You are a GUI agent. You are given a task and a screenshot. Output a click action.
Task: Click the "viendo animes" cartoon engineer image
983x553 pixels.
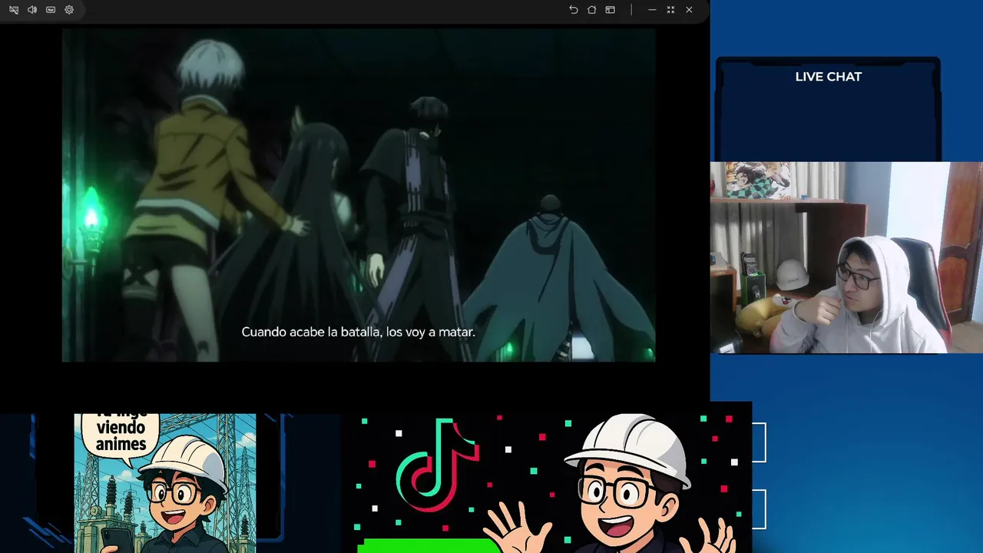point(165,483)
